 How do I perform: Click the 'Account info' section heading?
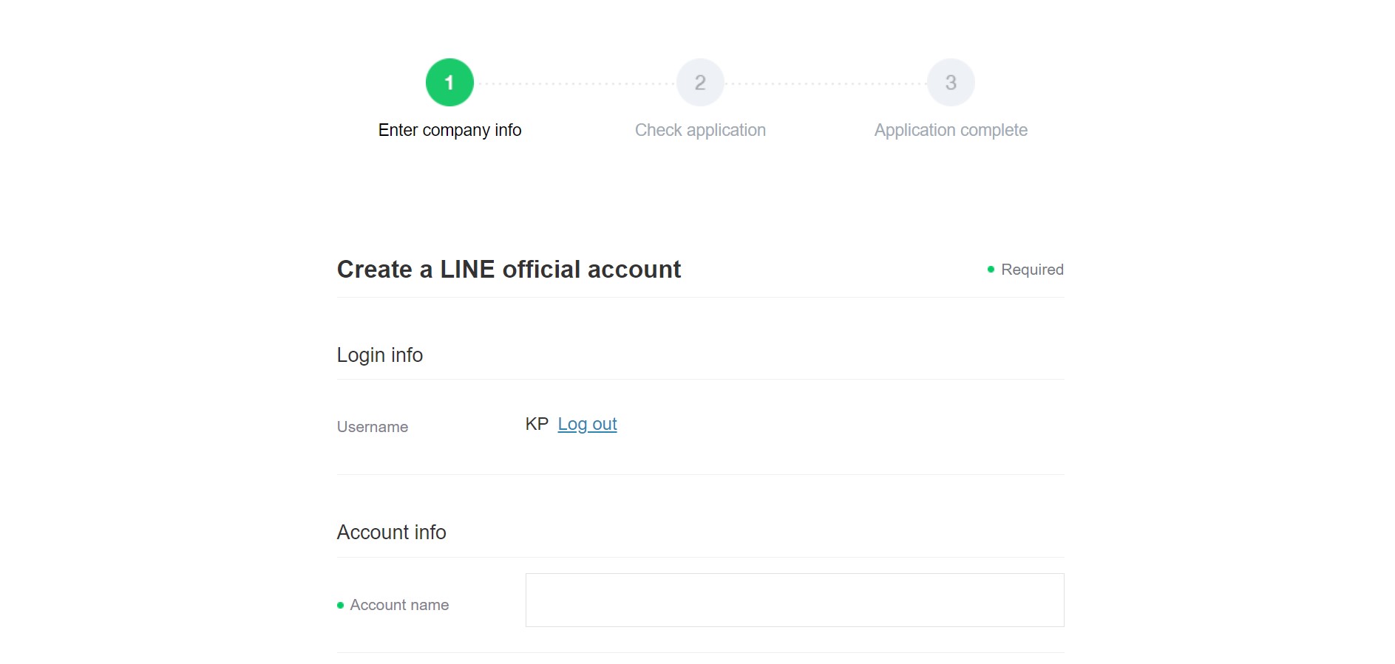point(392,533)
